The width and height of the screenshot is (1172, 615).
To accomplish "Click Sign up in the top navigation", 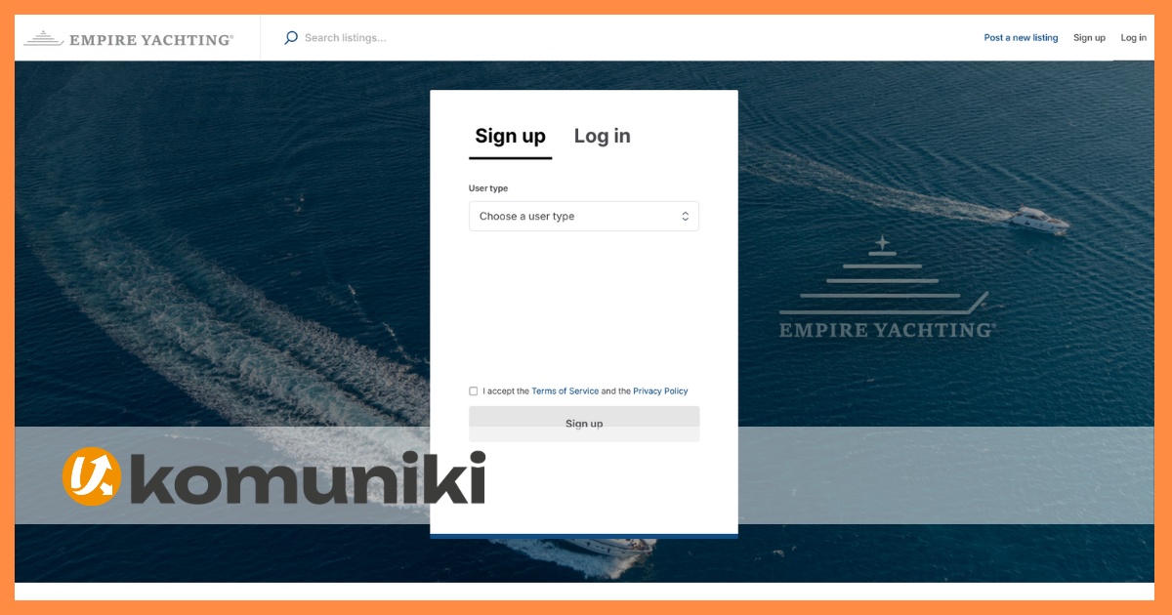I will (1089, 38).
